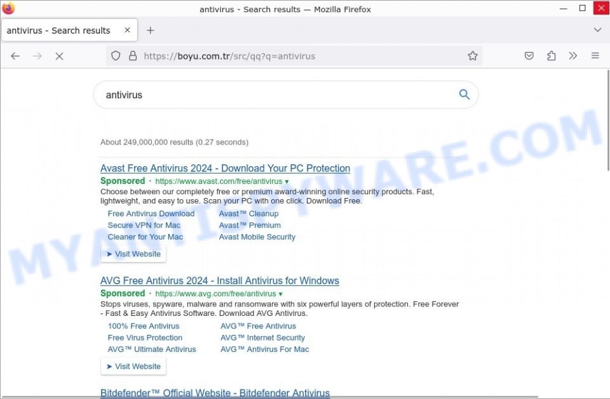Open the AVG Free Antivirus sitelink
The height and width of the screenshot is (399, 610).
tap(259, 326)
